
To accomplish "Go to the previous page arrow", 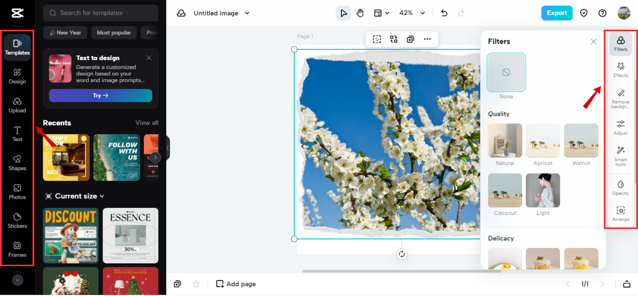I will point(567,284).
